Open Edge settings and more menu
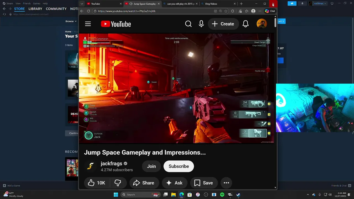This screenshot has height=199, width=354. (x=260, y=11)
